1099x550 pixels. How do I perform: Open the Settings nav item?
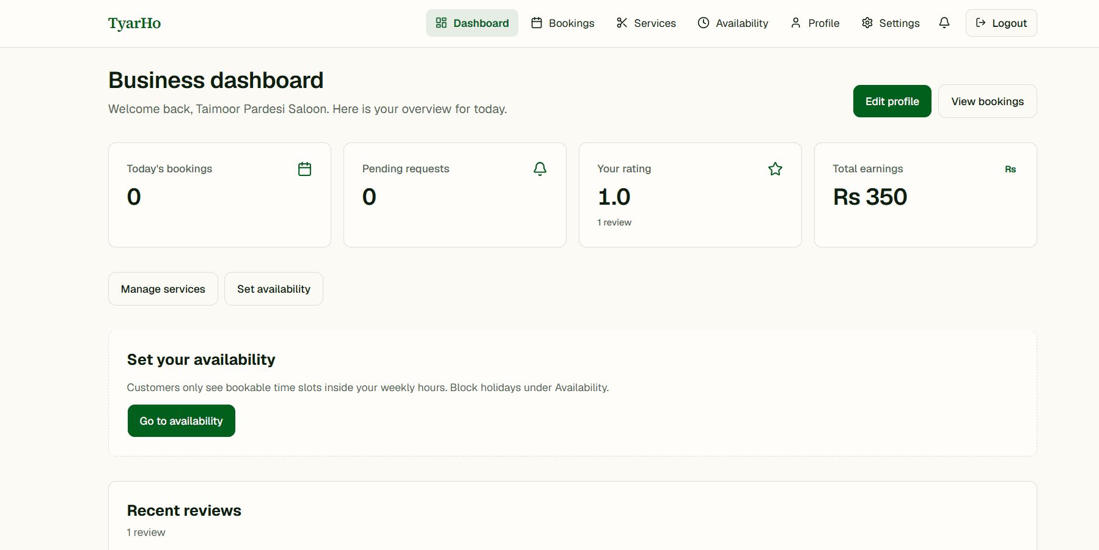pyautogui.click(x=891, y=23)
